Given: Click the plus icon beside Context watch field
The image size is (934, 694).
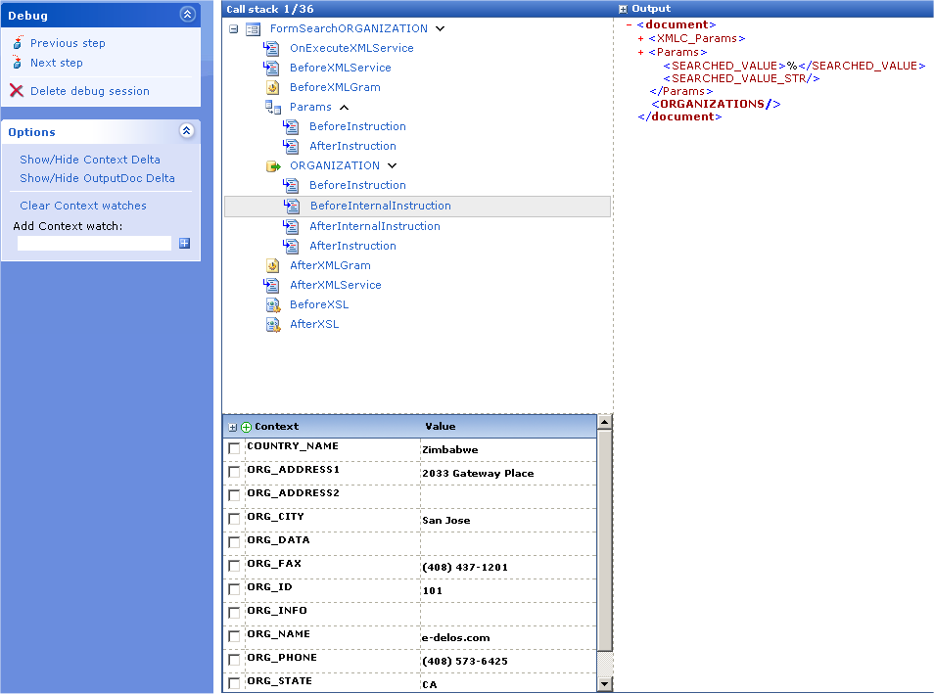Looking at the screenshot, I should 184,244.
